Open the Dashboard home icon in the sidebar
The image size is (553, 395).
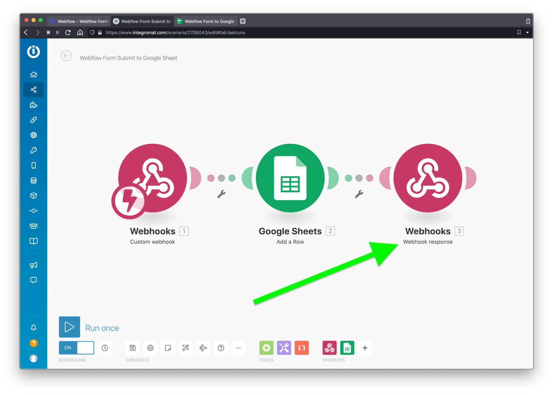[34, 74]
